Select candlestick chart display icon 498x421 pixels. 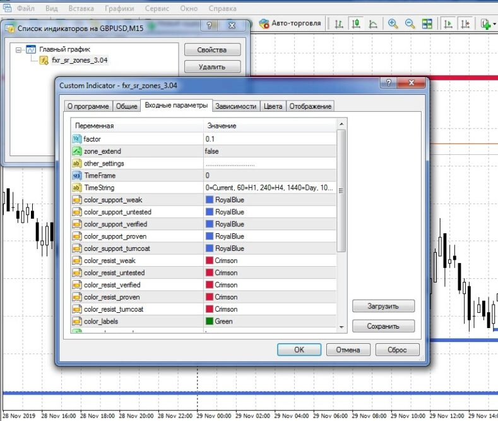click(356, 24)
